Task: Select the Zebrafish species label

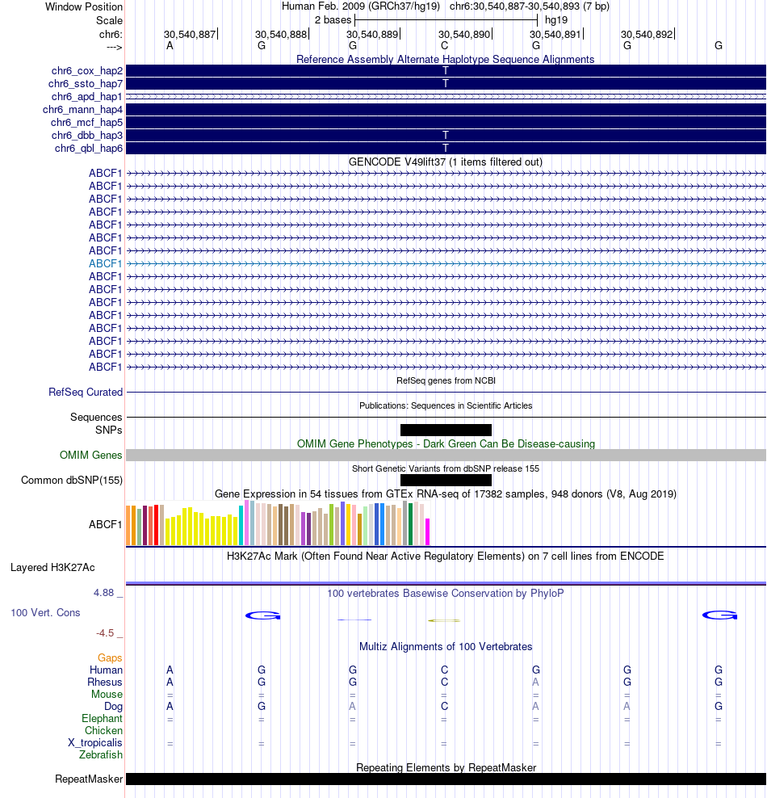Action: 101,754
